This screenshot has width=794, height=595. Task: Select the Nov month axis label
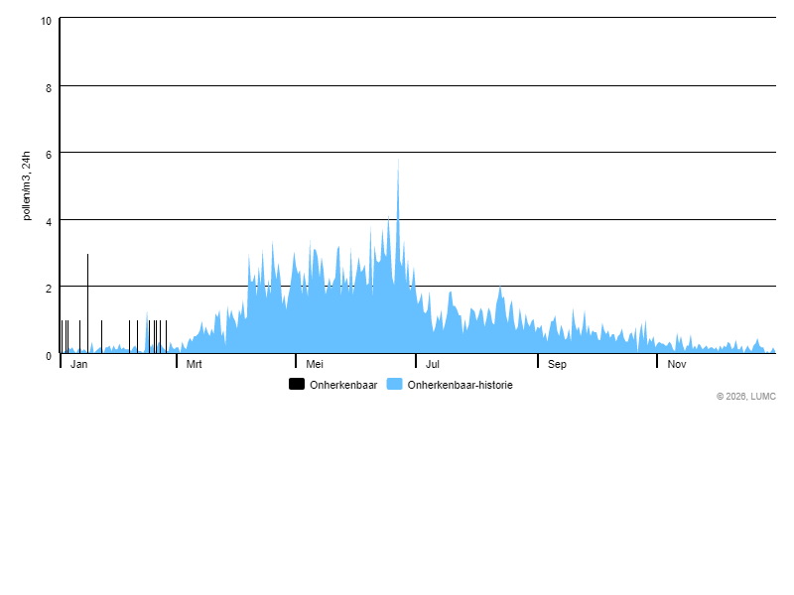click(677, 364)
